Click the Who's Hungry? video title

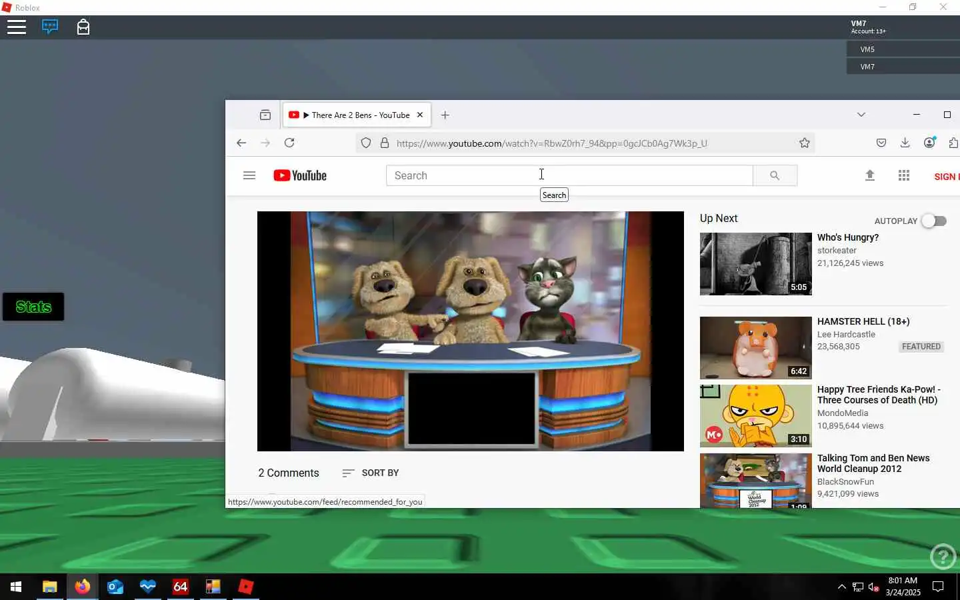[x=848, y=237]
